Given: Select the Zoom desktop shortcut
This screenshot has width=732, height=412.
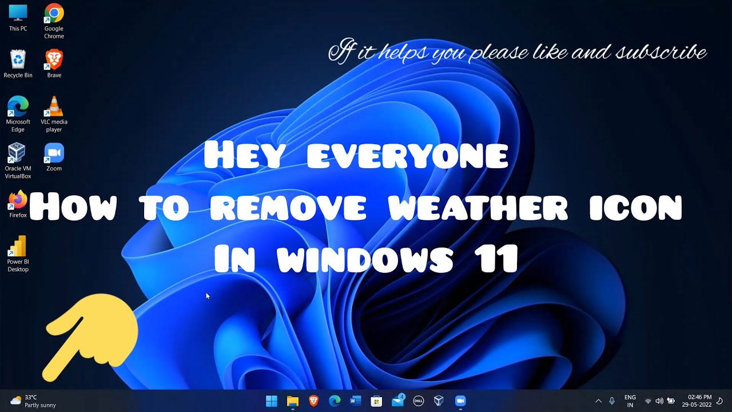Looking at the screenshot, I should [x=54, y=157].
